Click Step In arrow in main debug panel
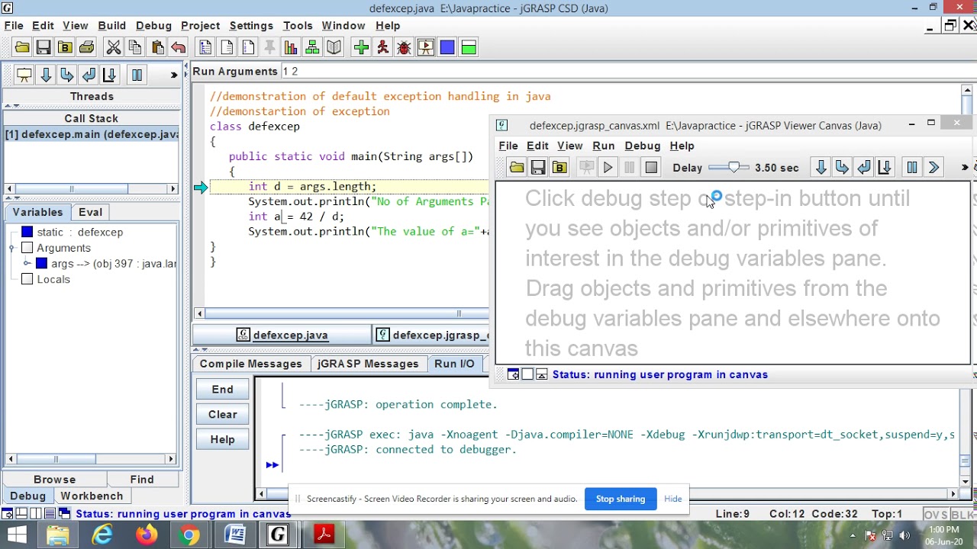The width and height of the screenshot is (977, 549). click(x=67, y=75)
